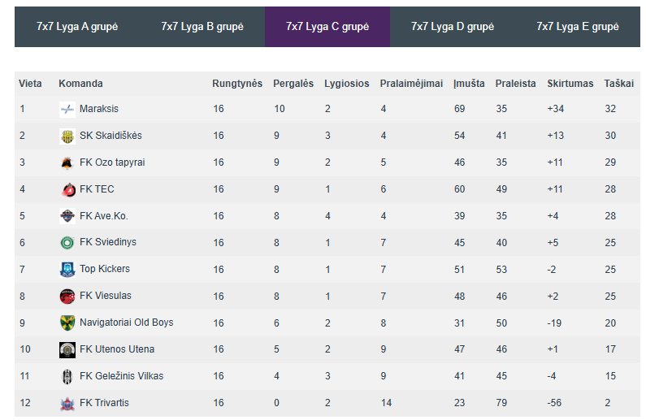Click the FK Geležinis Vilkas badge
The width and height of the screenshot is (646, 420).
tap(67, 377)
